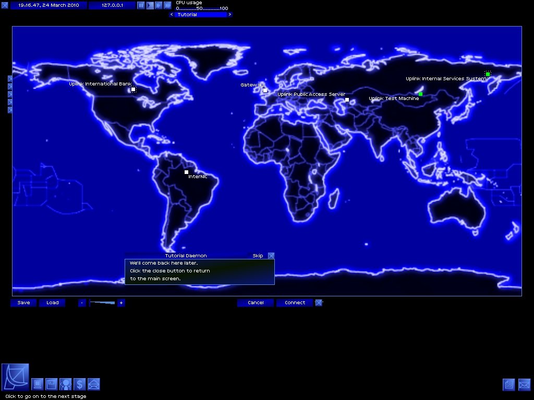Open the agent status person icon
Screen dimensions: 534x400
point(65,384)
